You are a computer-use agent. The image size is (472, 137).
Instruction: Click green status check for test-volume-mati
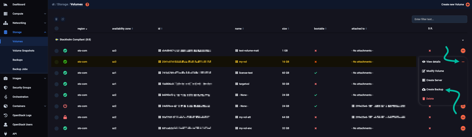65,51
